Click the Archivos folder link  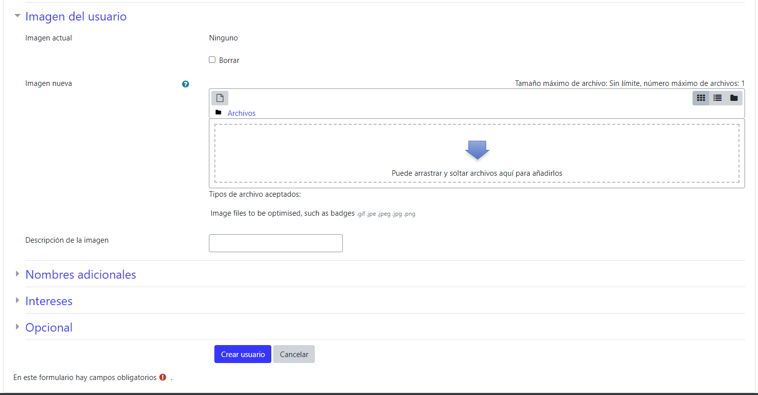coord(241,113)
